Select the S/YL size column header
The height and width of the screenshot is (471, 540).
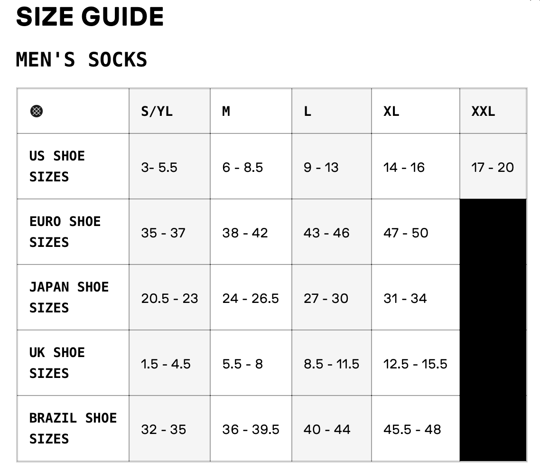click(x=157, y=112)
